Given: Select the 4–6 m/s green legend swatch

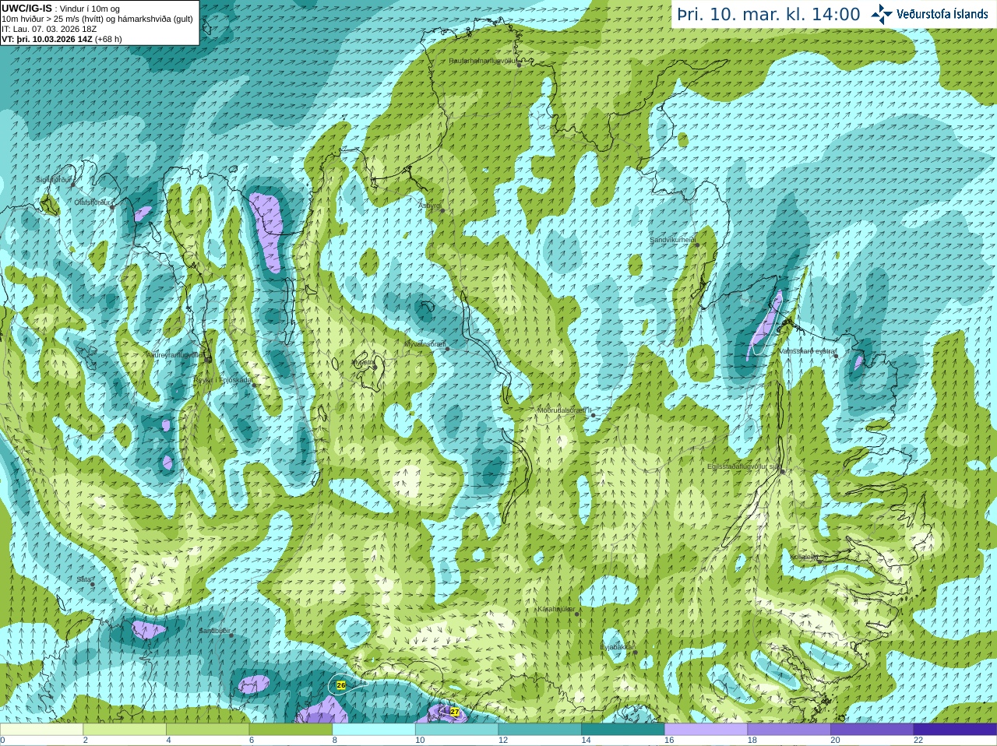Looking at the screenshot, I should (x=207, y=730).
